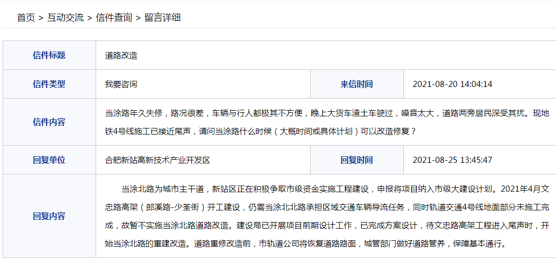The image size is (556, 263).
Task: Click the reply unit 合肥新站高新技术产业开发区
Action: (x=157, y=160)
